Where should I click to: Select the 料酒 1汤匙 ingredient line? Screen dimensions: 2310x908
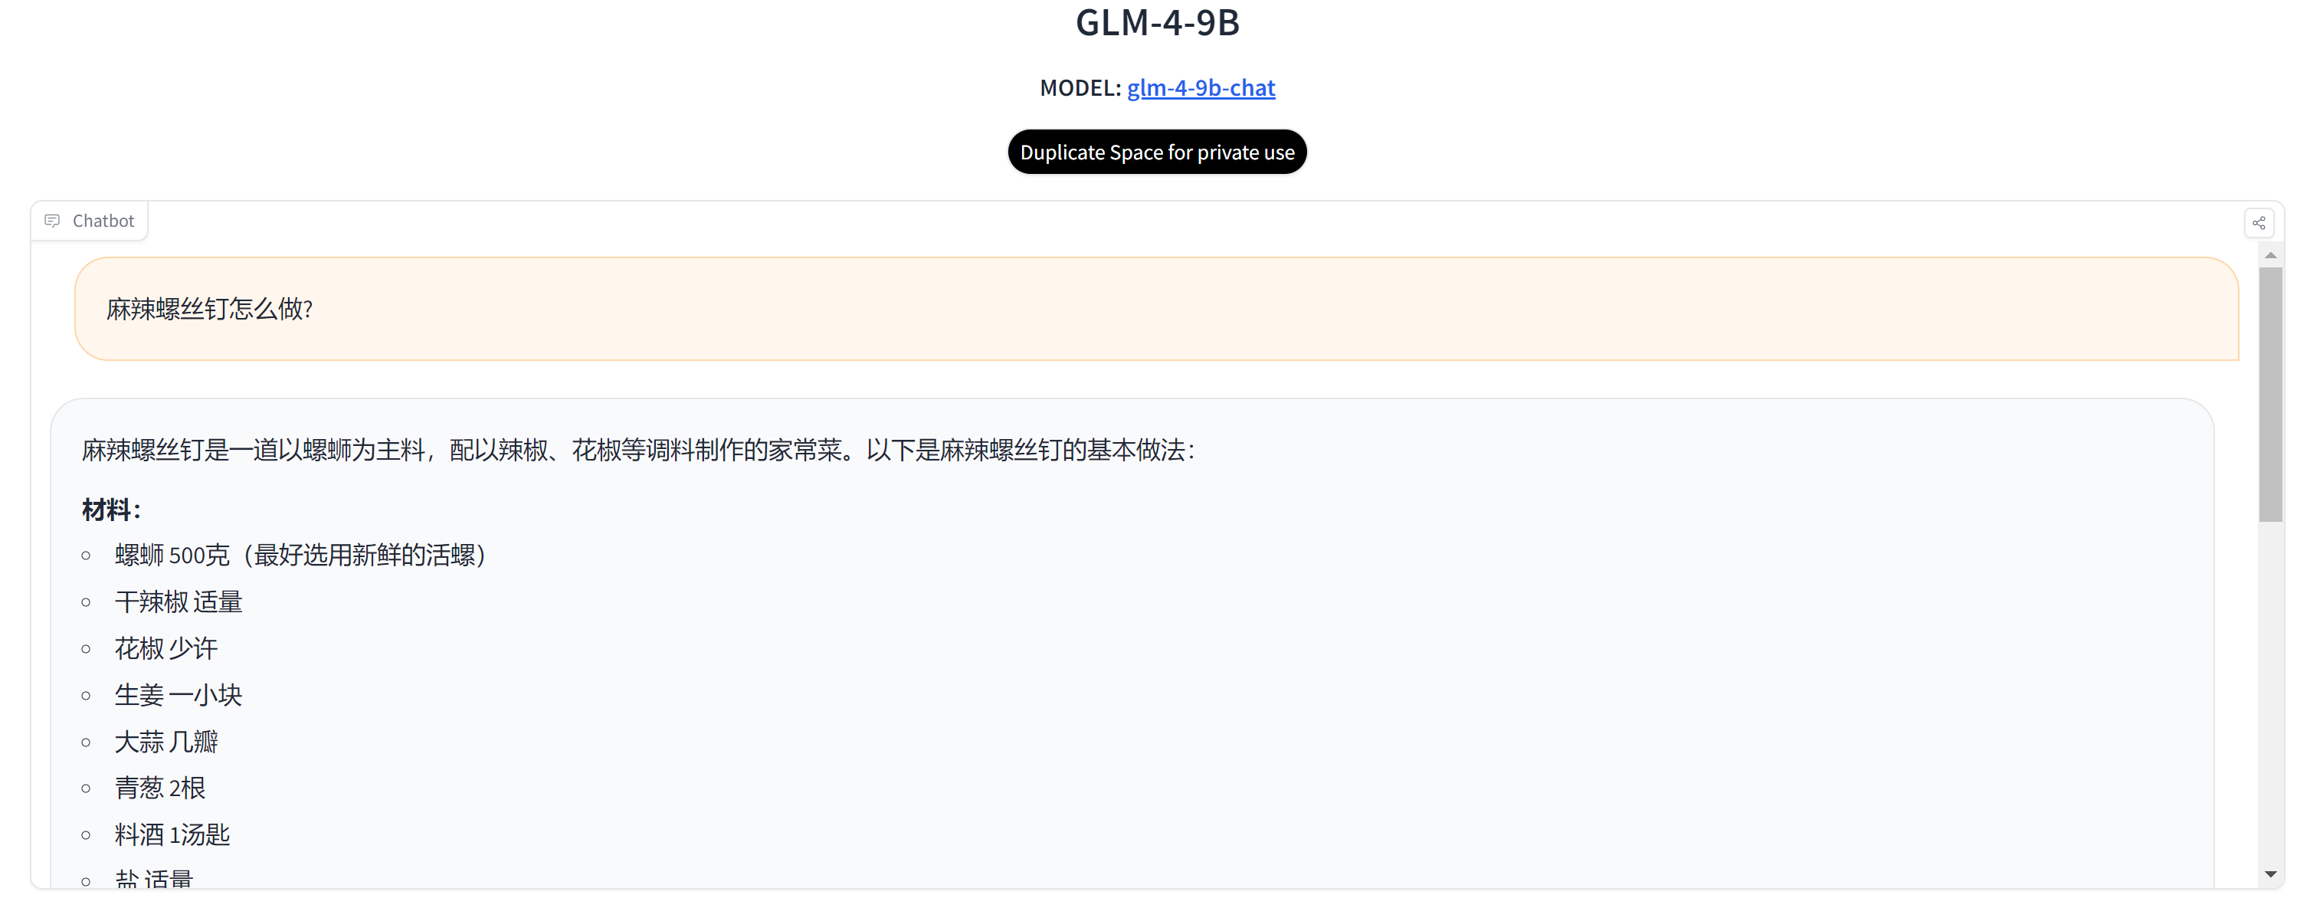click(x=172, y=834)
